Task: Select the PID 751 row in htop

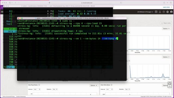Action: click(10, 65)
